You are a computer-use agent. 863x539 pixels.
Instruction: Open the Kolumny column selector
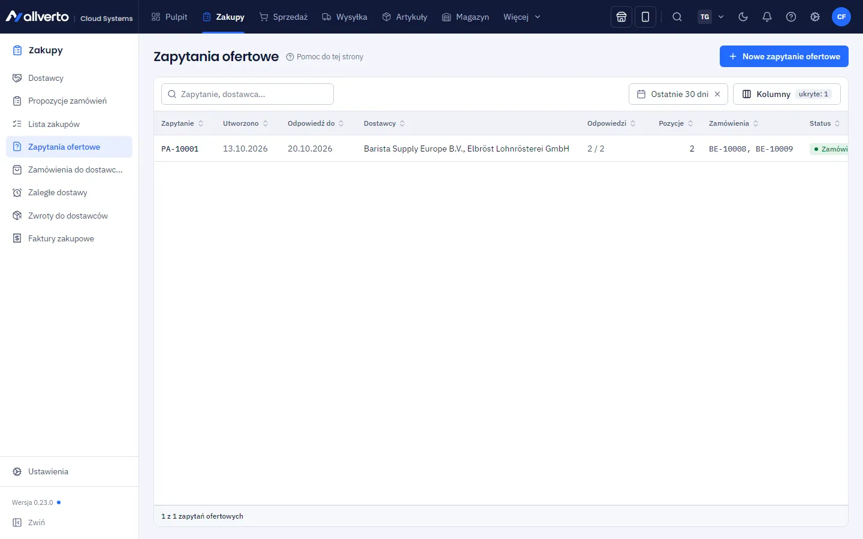pos(787,94)
